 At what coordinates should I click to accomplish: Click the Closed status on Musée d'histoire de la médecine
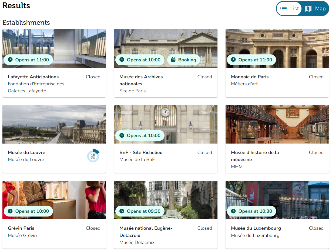pos(316,152)
